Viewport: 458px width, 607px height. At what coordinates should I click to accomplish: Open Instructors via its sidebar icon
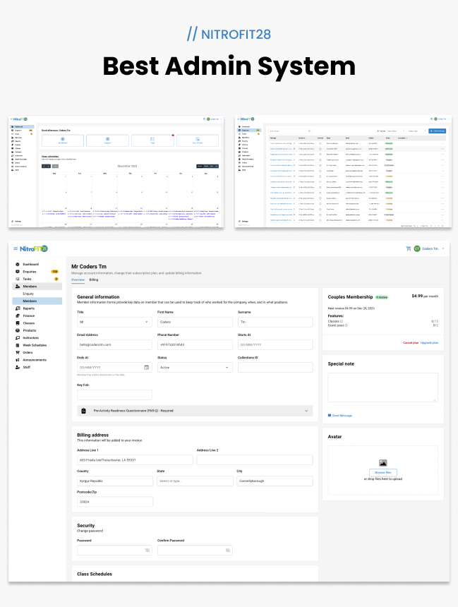(x=18, y=338)
